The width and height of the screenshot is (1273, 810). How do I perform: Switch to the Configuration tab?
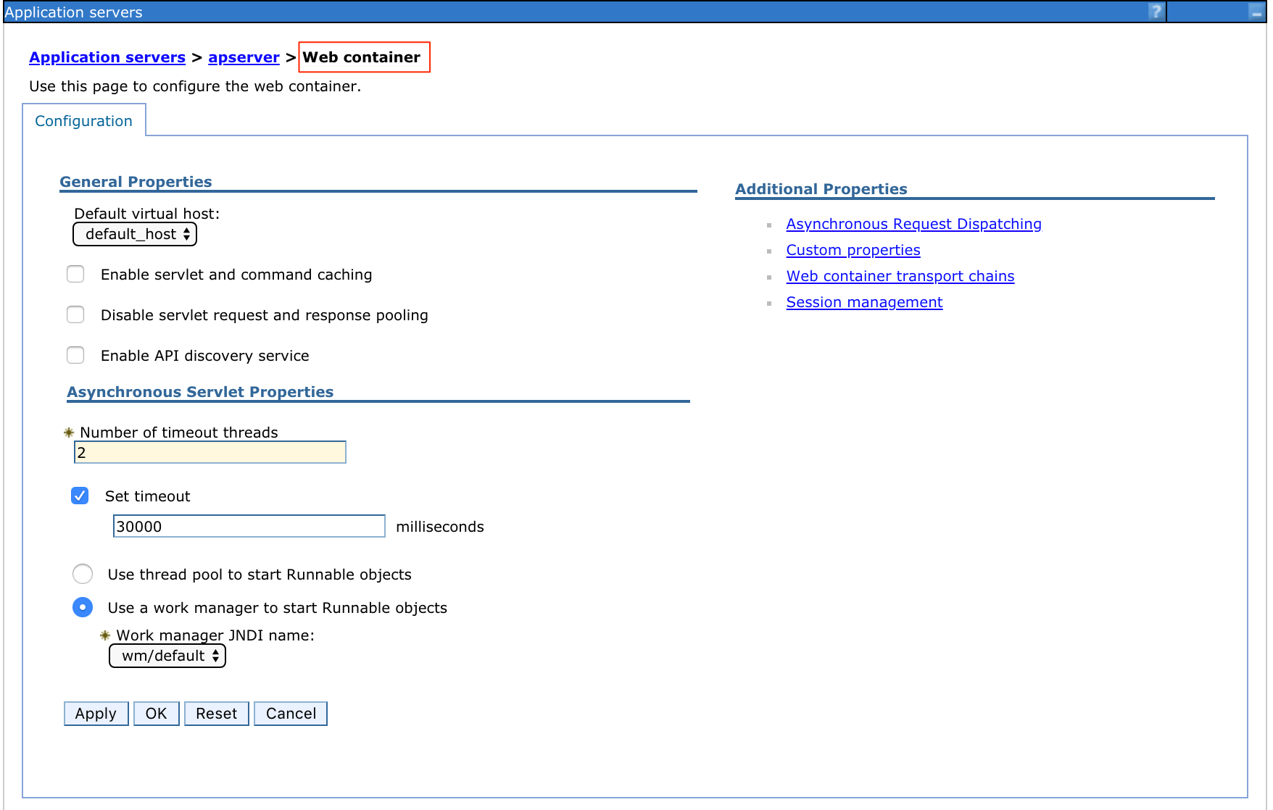(x=83, y=120)
